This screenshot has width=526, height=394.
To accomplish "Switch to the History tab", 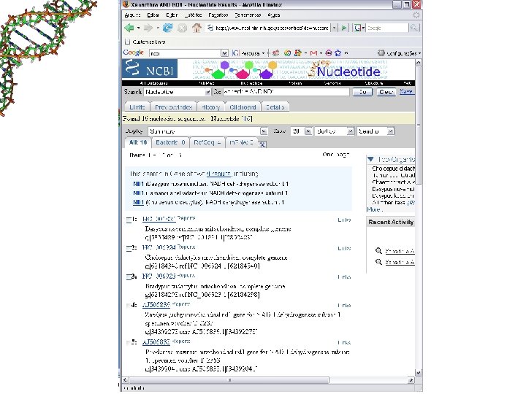I will click(x=210, y=107).
